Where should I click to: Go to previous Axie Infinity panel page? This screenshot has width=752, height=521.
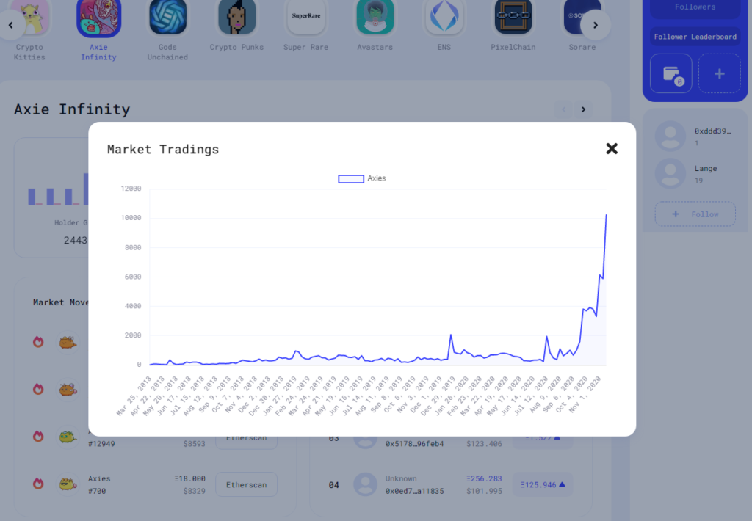coord(563,109)
